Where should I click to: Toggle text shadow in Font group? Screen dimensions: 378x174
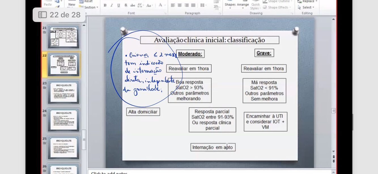126,5
